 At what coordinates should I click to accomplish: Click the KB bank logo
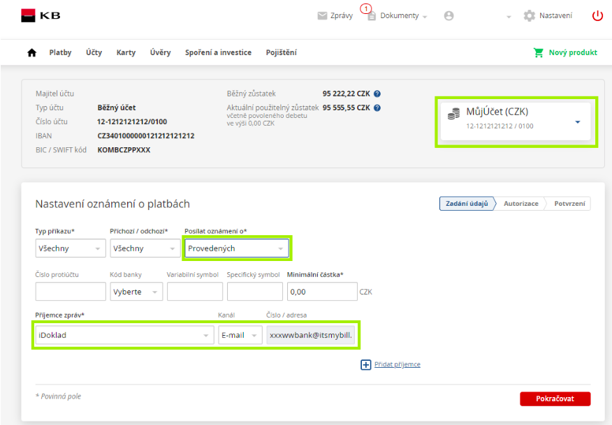(41, 15)
